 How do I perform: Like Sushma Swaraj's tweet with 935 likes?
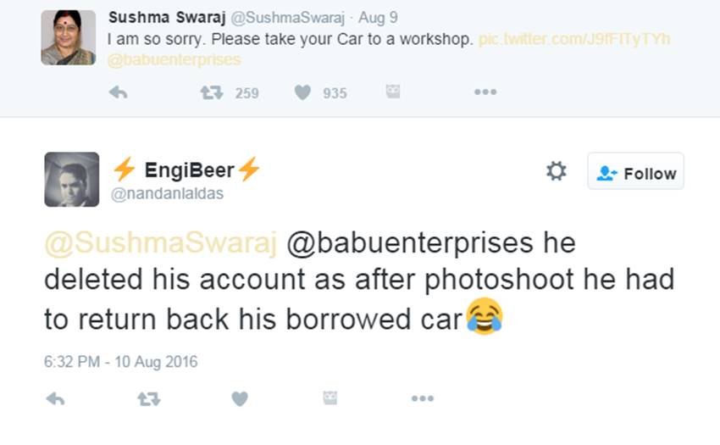pyautogui.click(x=302, y=92)
